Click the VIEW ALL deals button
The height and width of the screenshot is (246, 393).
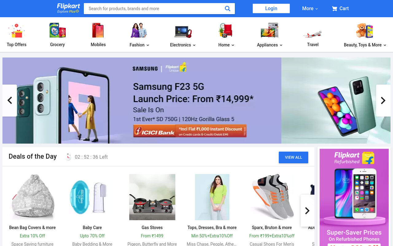tap(294, 157)
